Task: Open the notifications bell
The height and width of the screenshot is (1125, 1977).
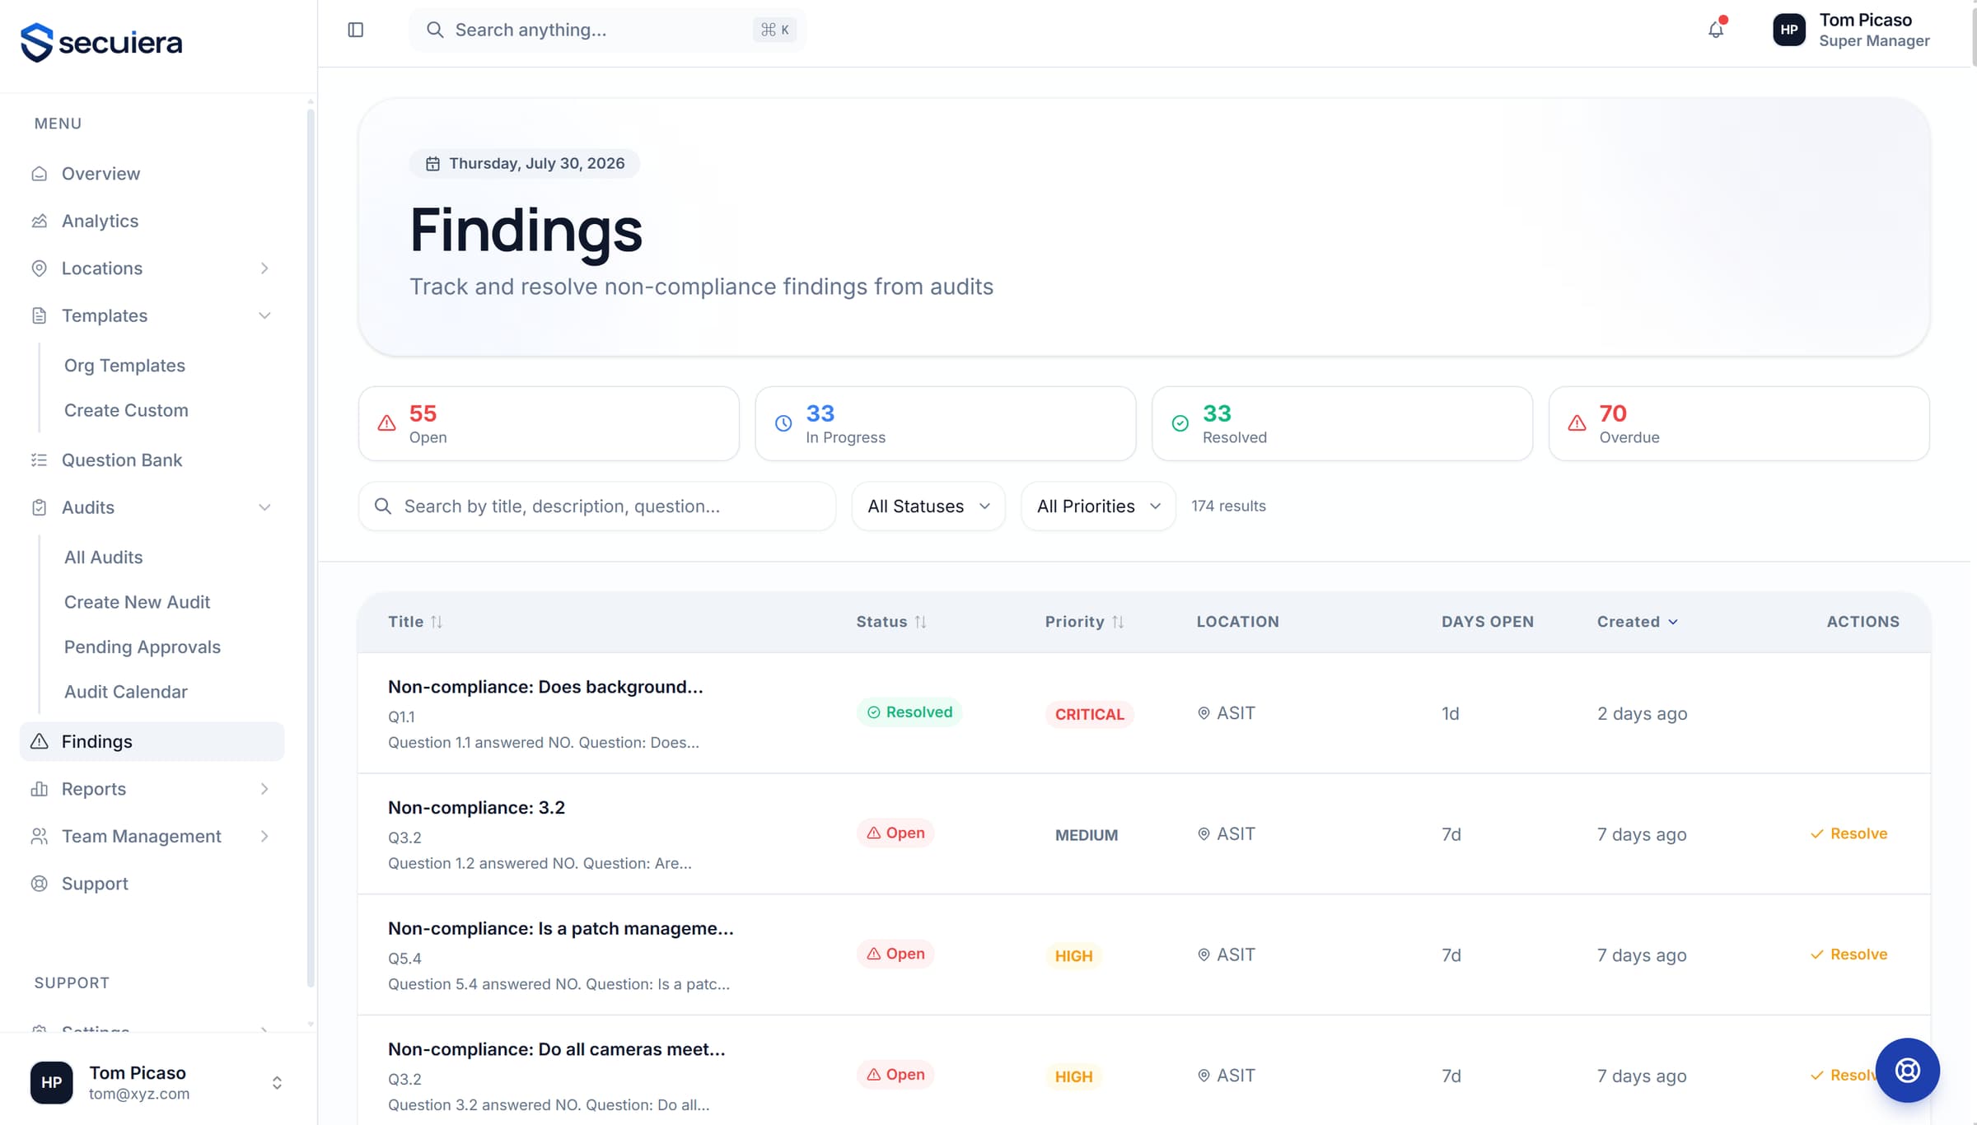Action: coord(1716,30)
